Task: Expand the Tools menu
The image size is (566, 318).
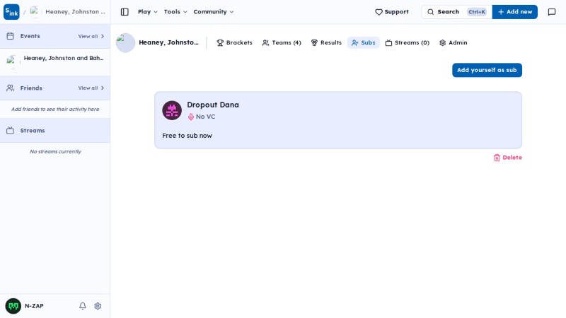Action: tap(175, 12)
